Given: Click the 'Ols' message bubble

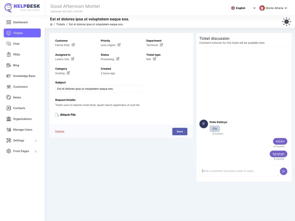Looking at the screenshot, I should (215, 129).
